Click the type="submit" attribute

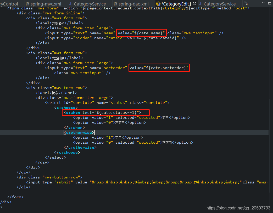(x=58, y=182)
